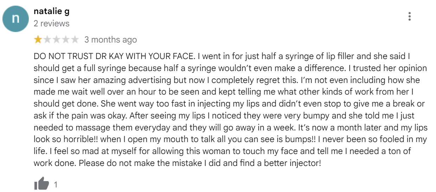Click the "2 reviews" link
Image resolution: width=436 pixels, height=192 pixels.
tap(51, 24)
